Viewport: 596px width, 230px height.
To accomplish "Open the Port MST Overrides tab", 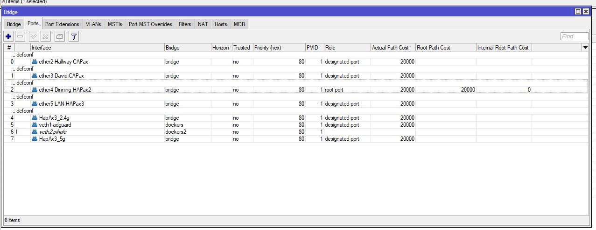I will (x=150, y=24).
